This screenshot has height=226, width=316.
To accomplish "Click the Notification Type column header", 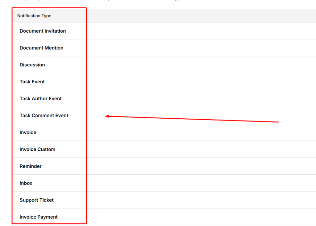I will 34,16.
